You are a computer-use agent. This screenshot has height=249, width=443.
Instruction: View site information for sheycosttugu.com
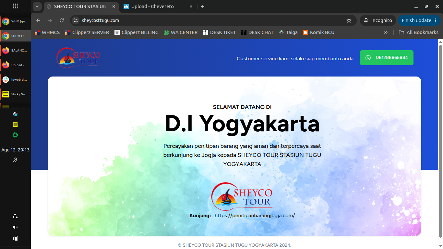tap(75, 20)
